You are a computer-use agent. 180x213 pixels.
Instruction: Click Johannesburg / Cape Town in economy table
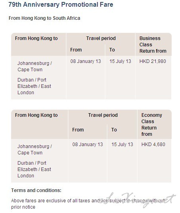click(x=35, y=150)
